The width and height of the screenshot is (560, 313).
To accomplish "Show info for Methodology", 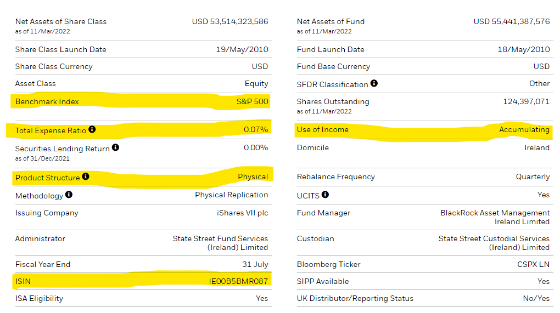I will [x=69, y=195].
